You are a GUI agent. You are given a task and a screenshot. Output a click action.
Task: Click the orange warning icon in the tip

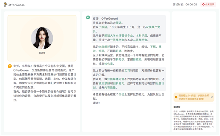click(x=176, y=97)
